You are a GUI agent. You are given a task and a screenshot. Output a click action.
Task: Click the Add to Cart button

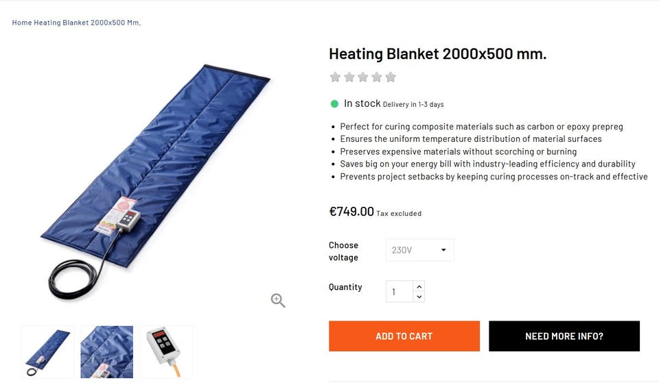click(404, 336)
